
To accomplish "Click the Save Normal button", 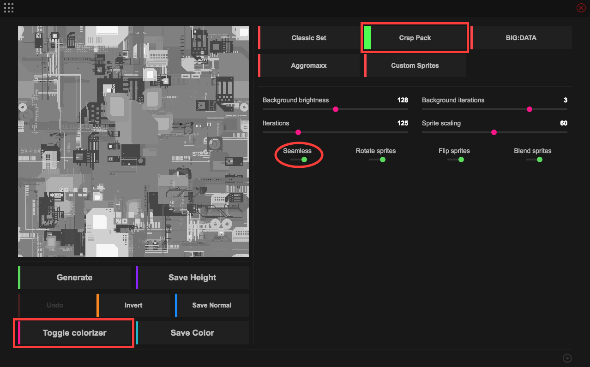I will click(x=212, y=305).
